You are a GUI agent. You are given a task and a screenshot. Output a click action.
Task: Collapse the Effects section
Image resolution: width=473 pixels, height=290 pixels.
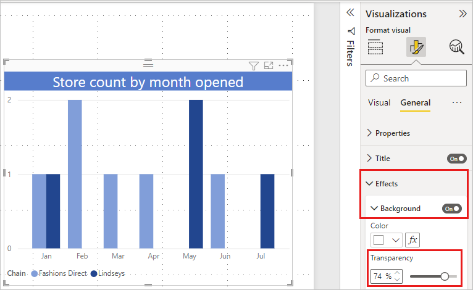(369, 184)
